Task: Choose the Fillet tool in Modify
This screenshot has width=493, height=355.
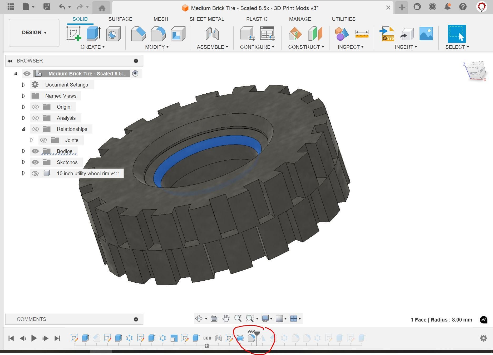Action: (x=158, y=34)
